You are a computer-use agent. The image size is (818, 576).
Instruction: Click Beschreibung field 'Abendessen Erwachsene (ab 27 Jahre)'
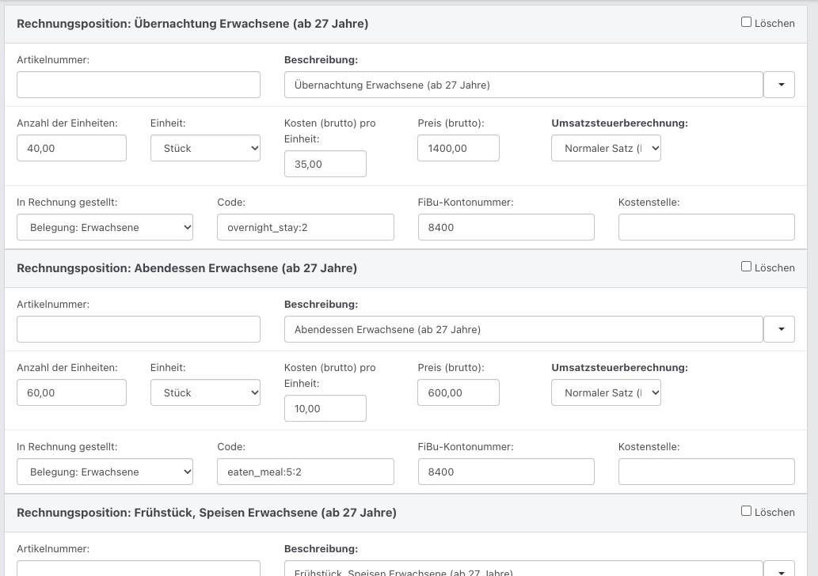(x=523, y=329)
